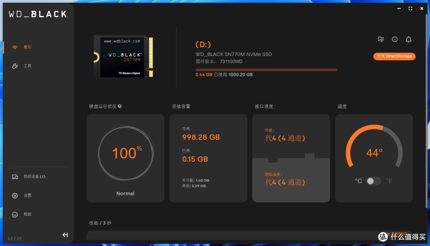The height and width of the screenshot is (246, 430).
Task: Click 其他: 0.29 GB text
Action: pyautogui.click(x=194, y=186)
